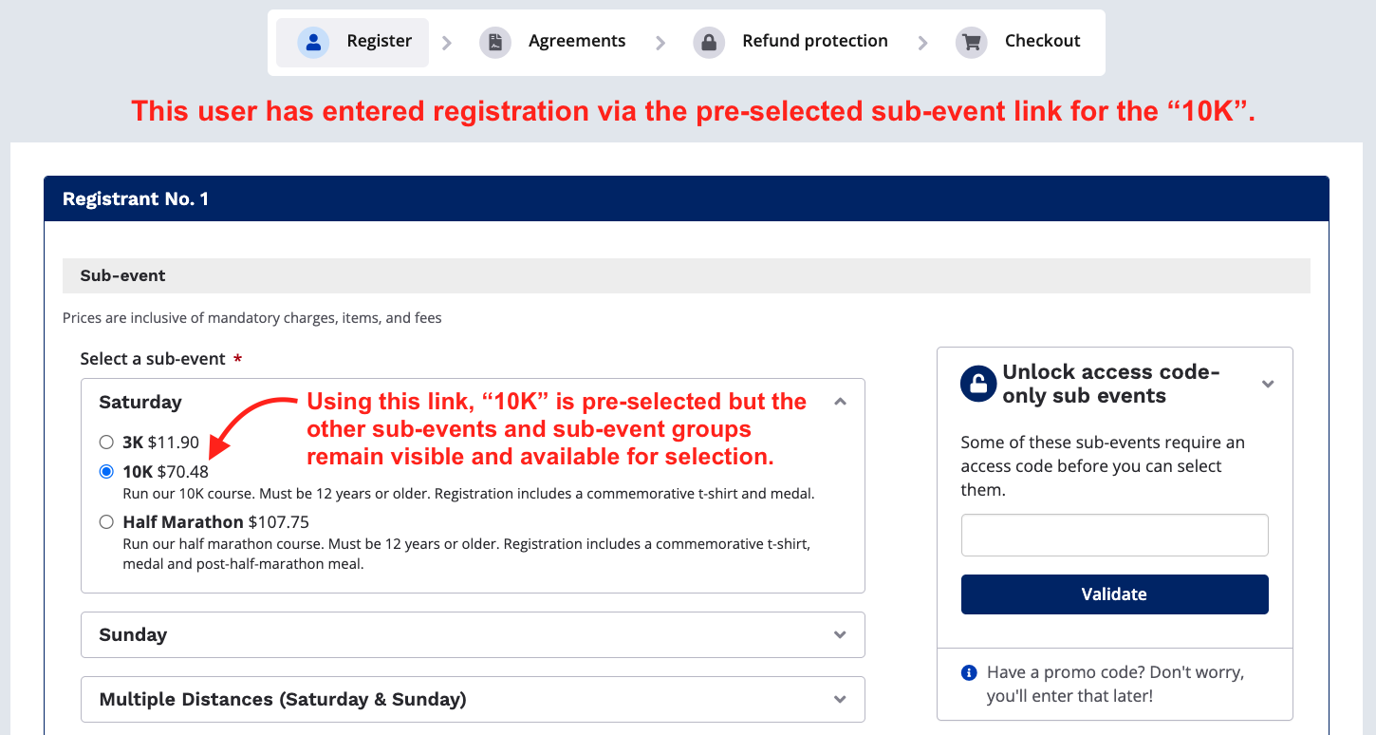Collapse the Saturday sub-event group
Viewport: 1376px width, 735px height.
click(x=840, y=403)
